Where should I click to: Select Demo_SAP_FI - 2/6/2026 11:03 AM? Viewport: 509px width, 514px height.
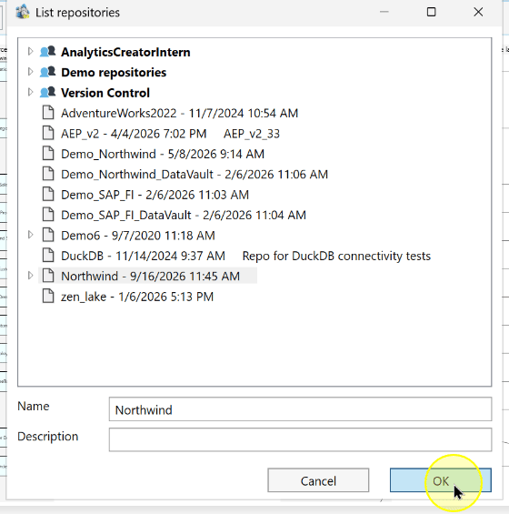coord(155,195)
